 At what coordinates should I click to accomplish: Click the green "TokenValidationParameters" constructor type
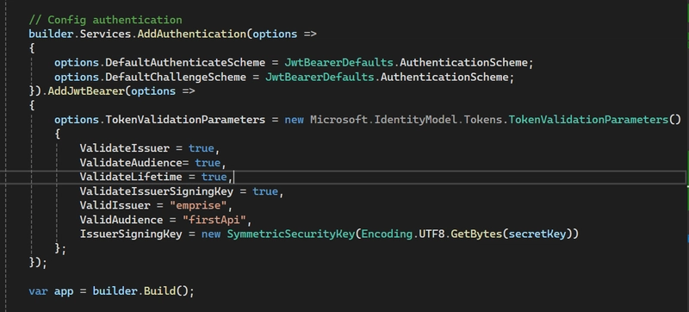(x=588, y=120)
